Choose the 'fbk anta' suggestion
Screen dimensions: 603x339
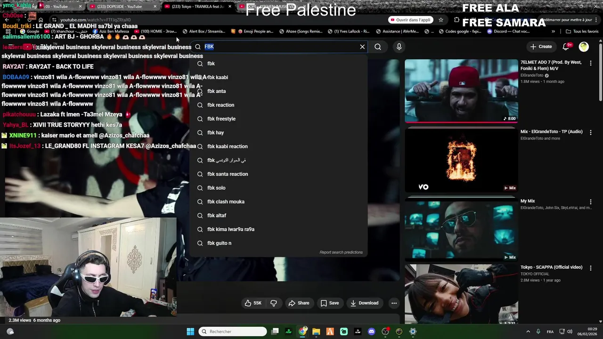[x=278, y=91]
